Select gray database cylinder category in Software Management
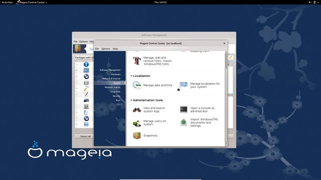This screenshot has height=180, width=321. pos(86,82)
